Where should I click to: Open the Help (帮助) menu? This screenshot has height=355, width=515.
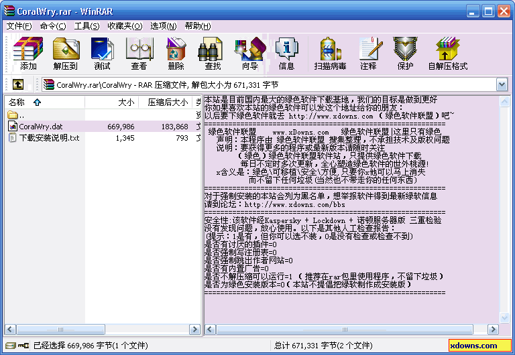197,26
